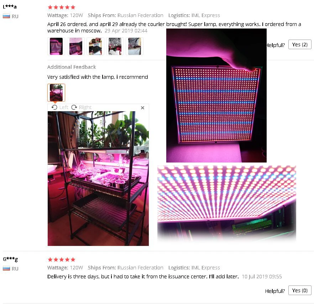Click the Russian flag next to G***g
Screen dimensions: 314x304
coord(6,268)
